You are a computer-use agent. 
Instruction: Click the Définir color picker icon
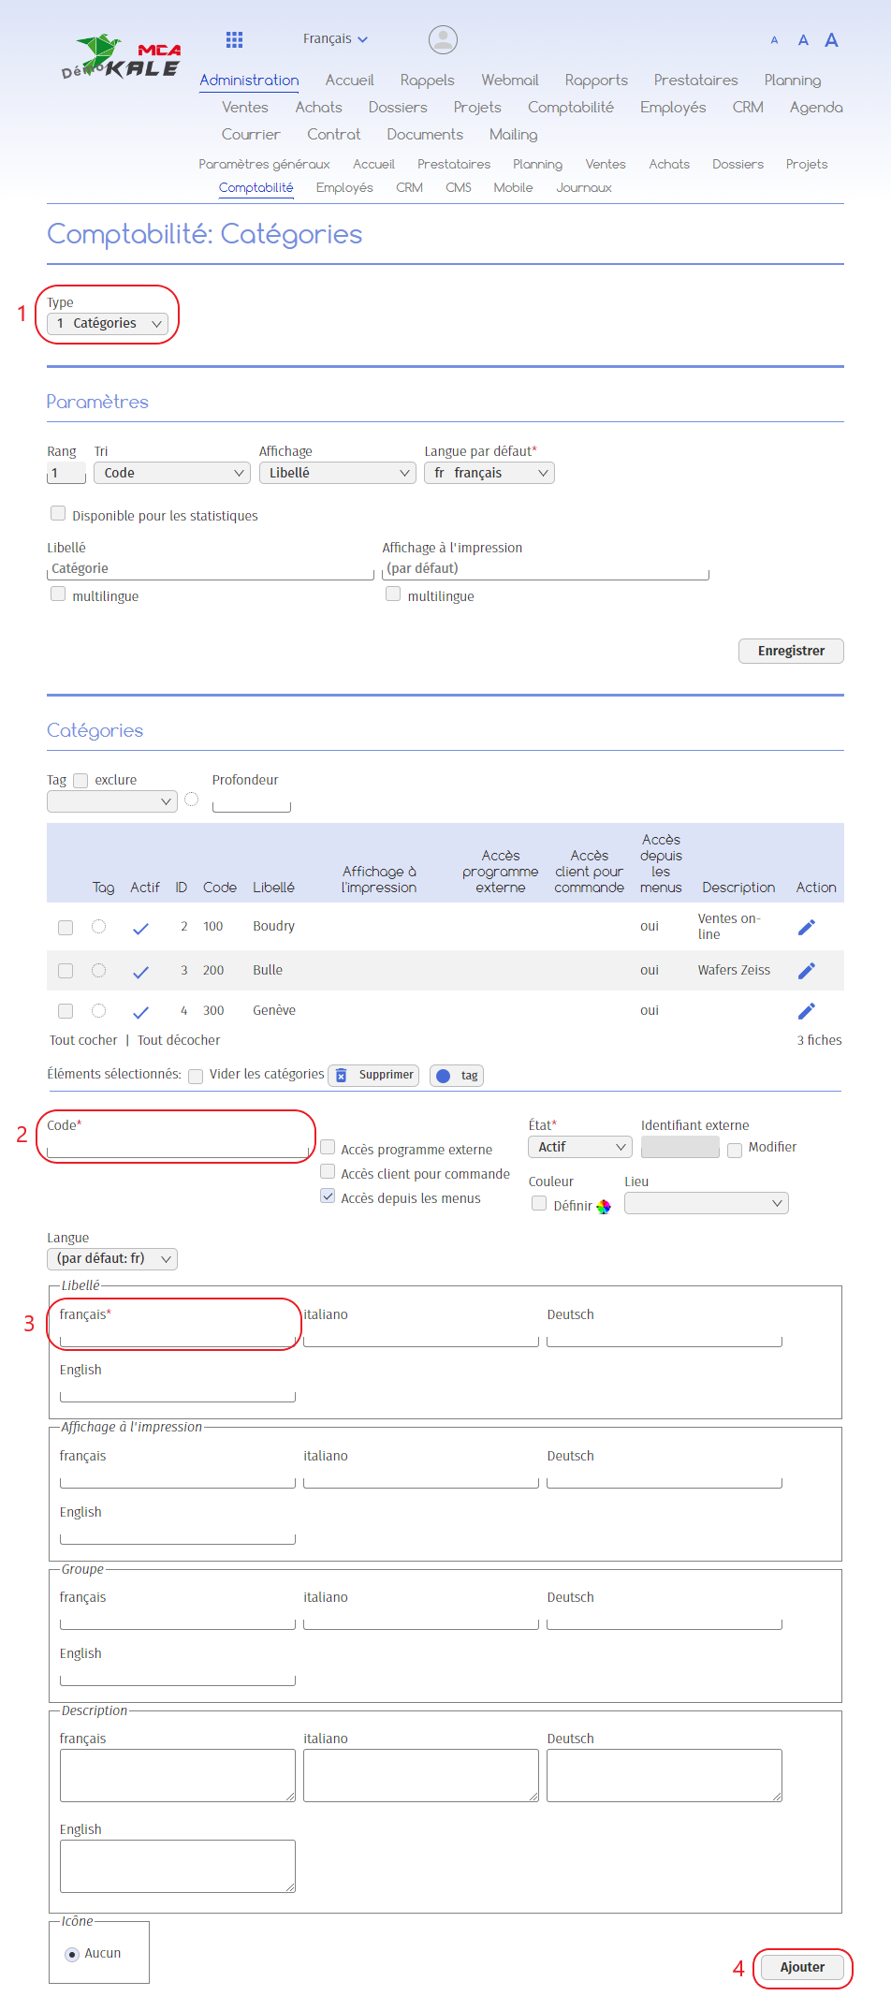tap(604, 1207)
